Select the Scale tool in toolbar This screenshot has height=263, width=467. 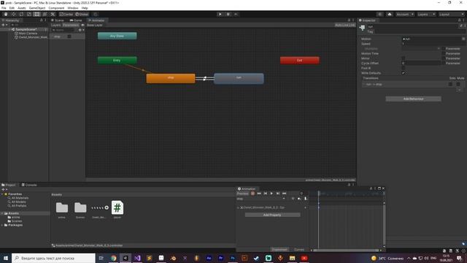click(x=29, y=15)
